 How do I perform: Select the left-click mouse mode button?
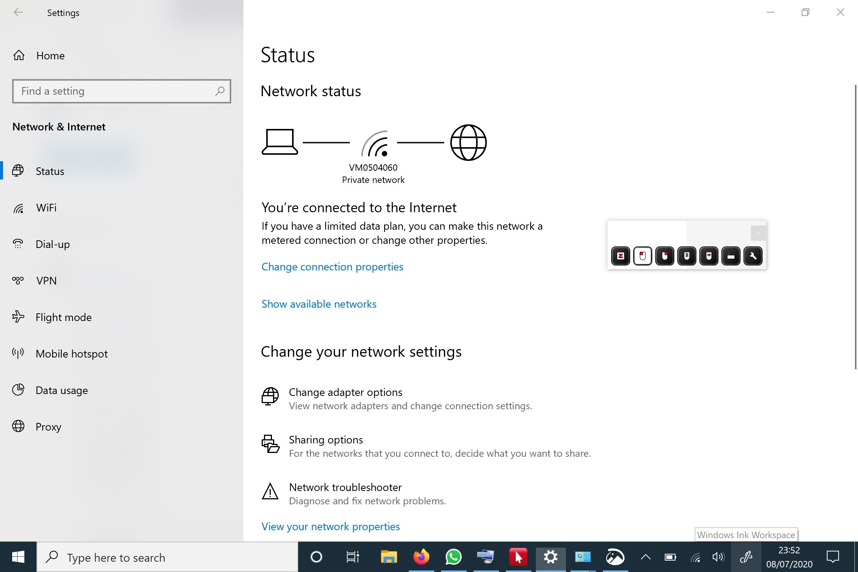pos(643,256)
